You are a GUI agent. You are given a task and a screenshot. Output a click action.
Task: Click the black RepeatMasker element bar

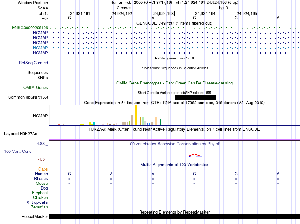pos(174,216)
